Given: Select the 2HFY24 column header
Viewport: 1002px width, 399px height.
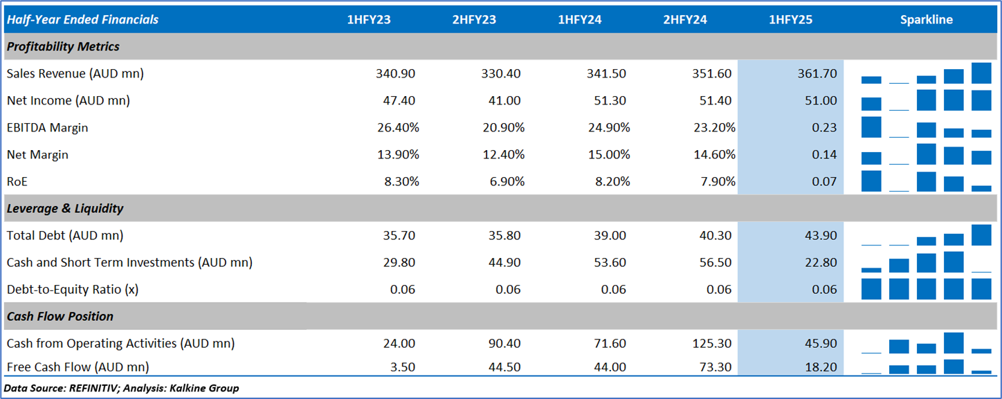Looking at the screenshot, I should click(x=685, y=19).
